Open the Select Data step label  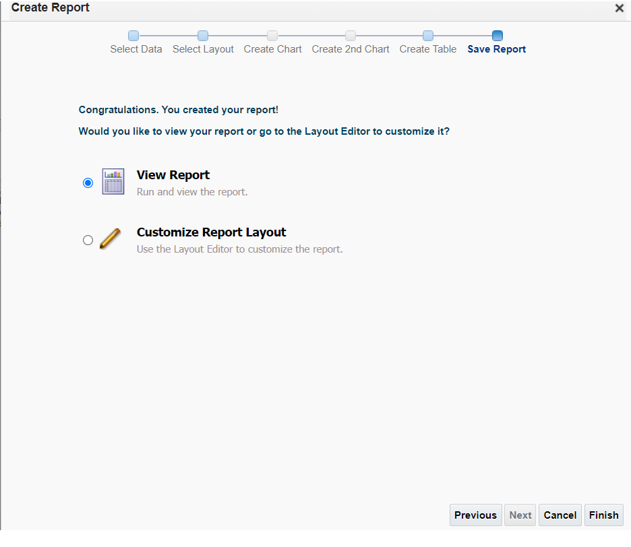[136, 49]
